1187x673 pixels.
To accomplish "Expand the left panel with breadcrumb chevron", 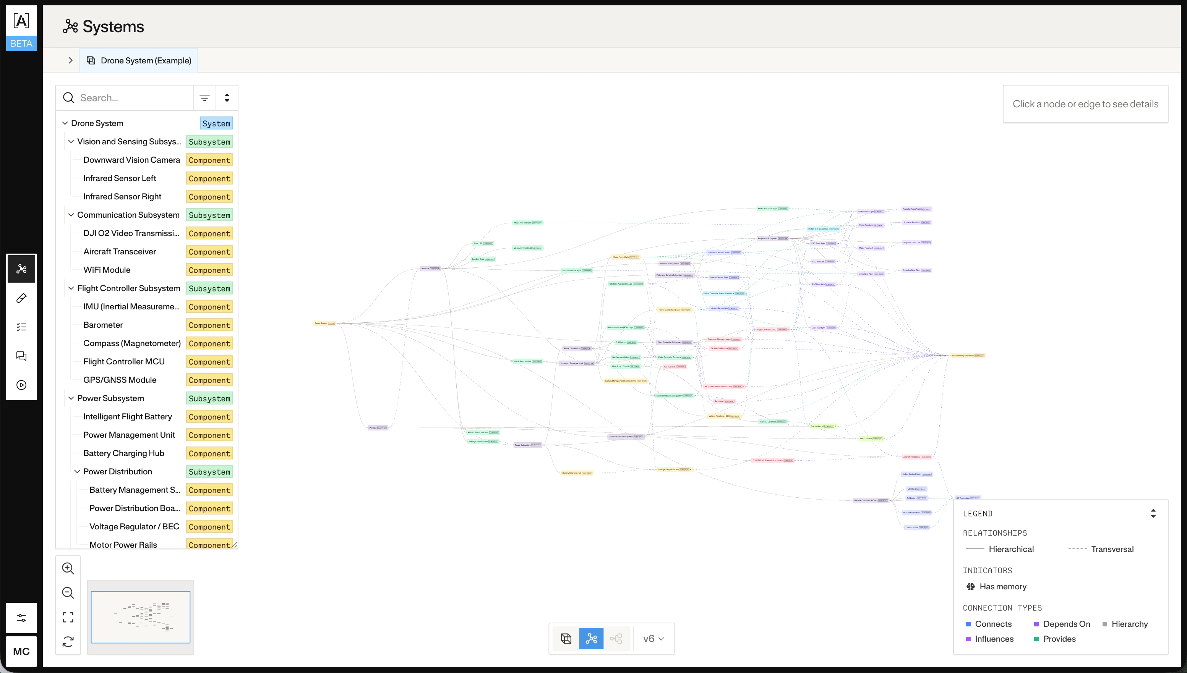I will (70, 60).
